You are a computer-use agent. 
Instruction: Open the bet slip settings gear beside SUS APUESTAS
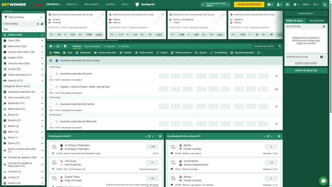[324, 26]
